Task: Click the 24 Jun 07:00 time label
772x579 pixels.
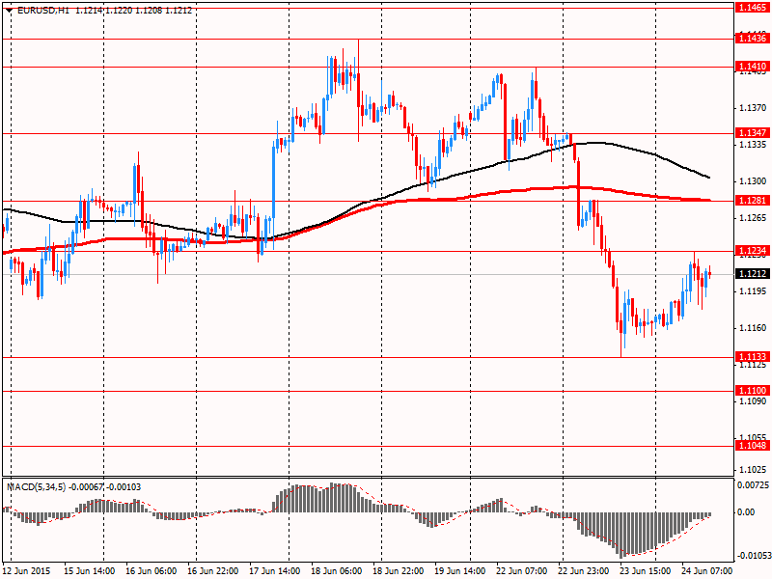Action: pyautogui.click(x=706, y=571)
